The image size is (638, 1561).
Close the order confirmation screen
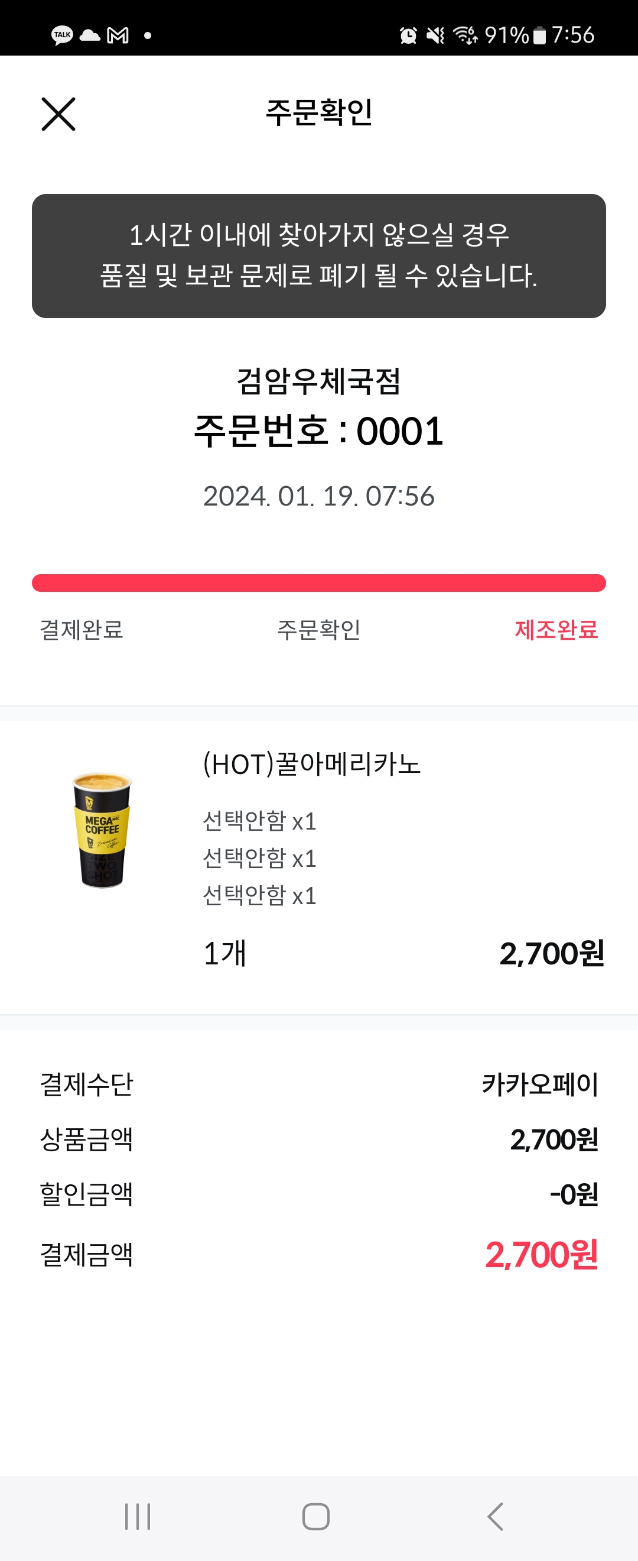click(x=58, y=114)
